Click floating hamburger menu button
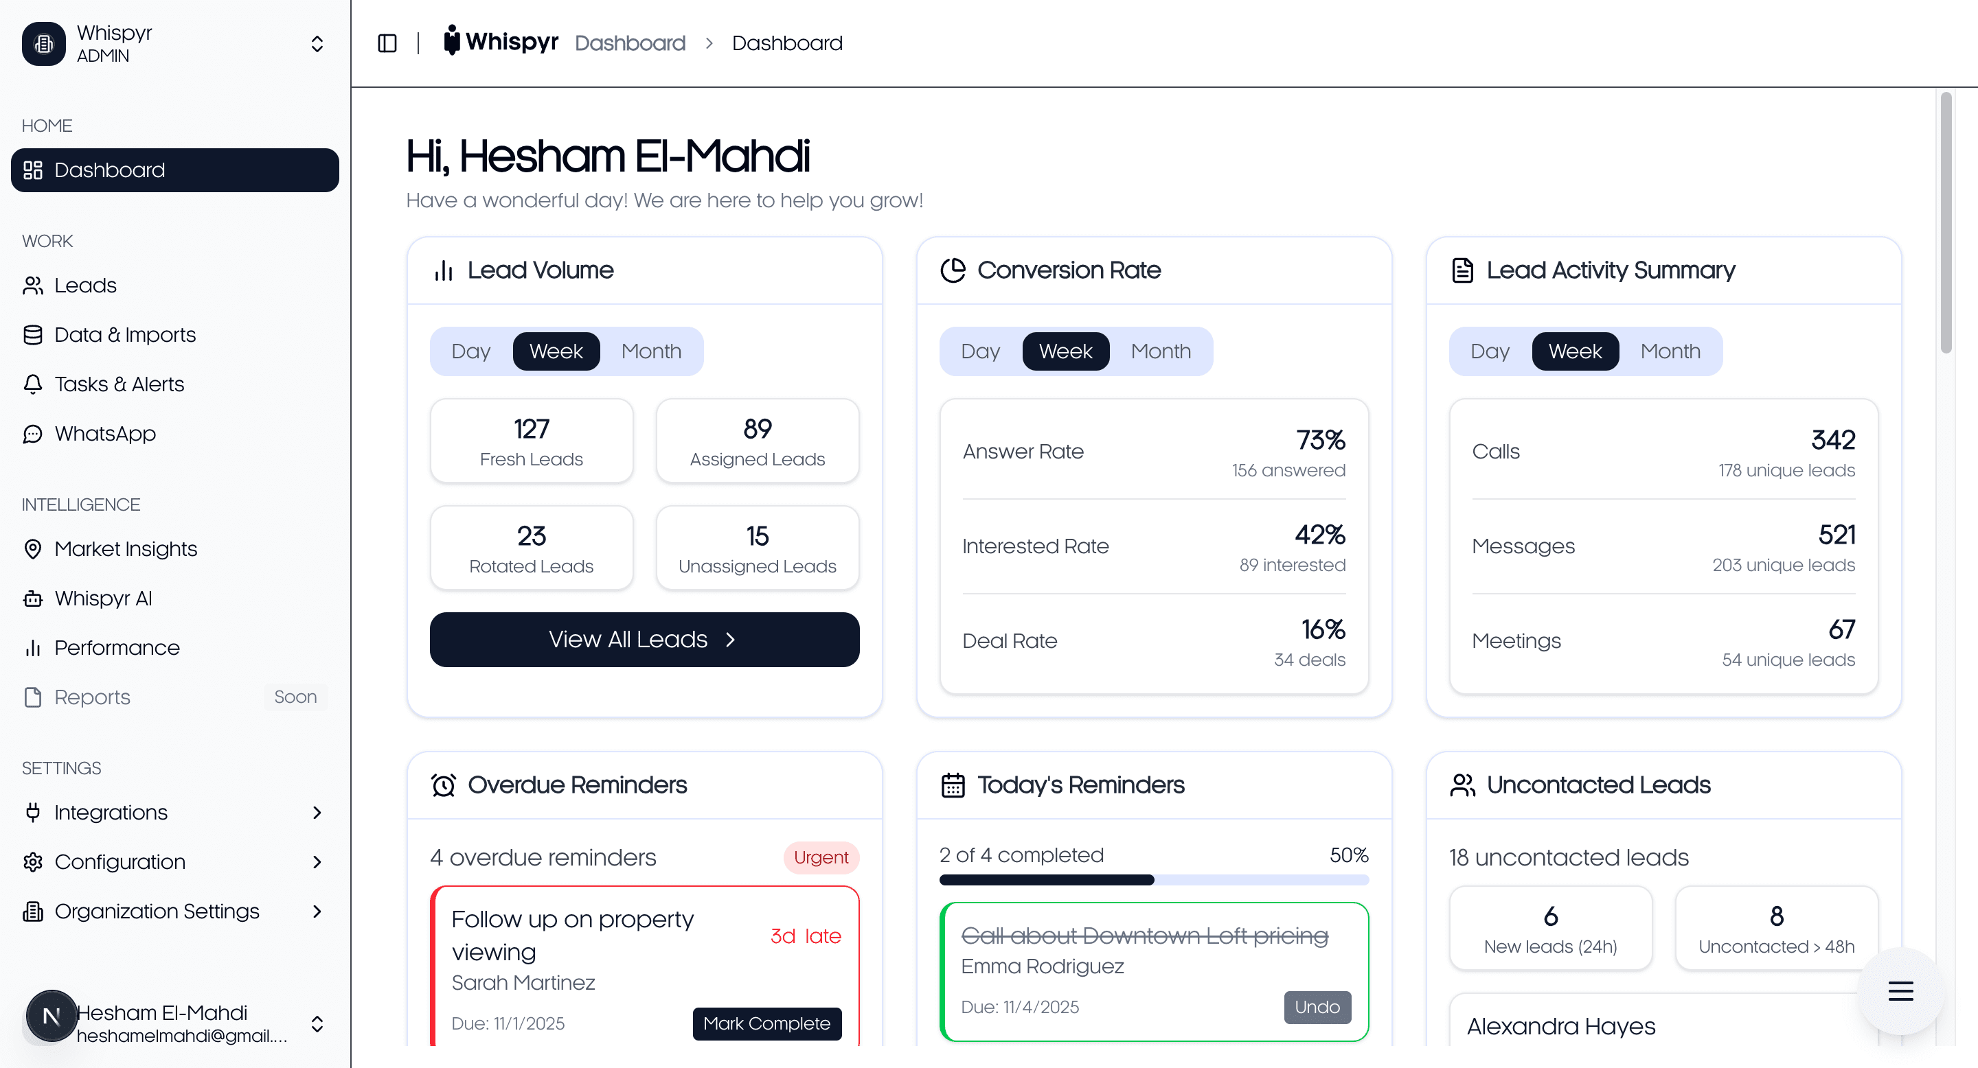Screen dimensions: 1978x1068 (1900, 991)
